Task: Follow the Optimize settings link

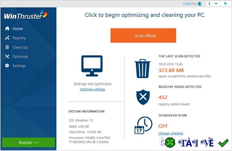Action: tap(92, 89)
